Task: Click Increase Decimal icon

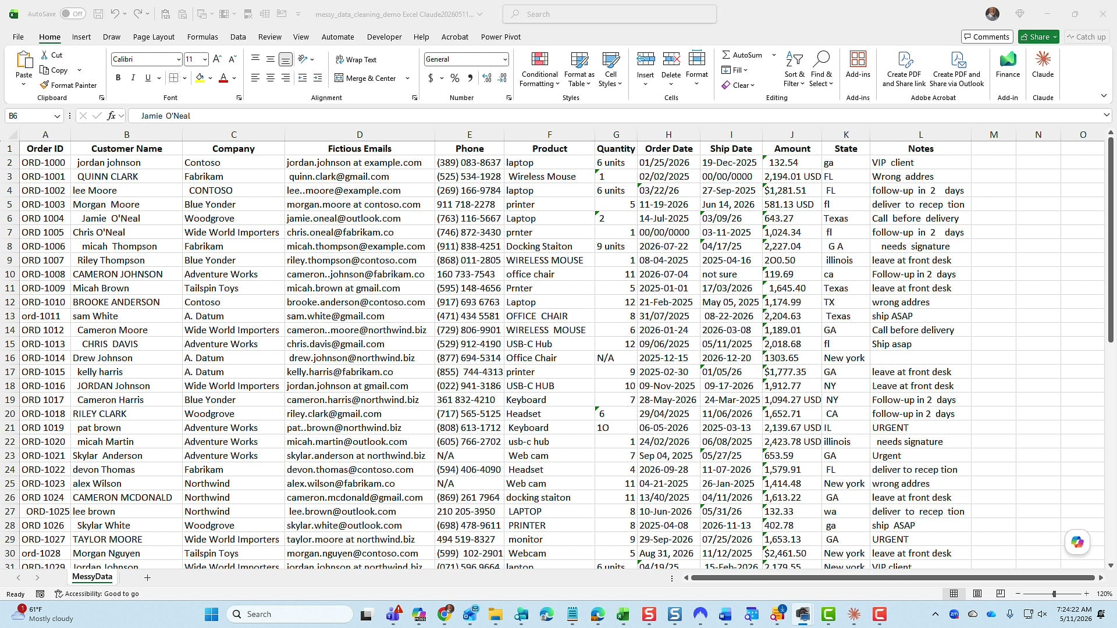Action: click(487, 77)
